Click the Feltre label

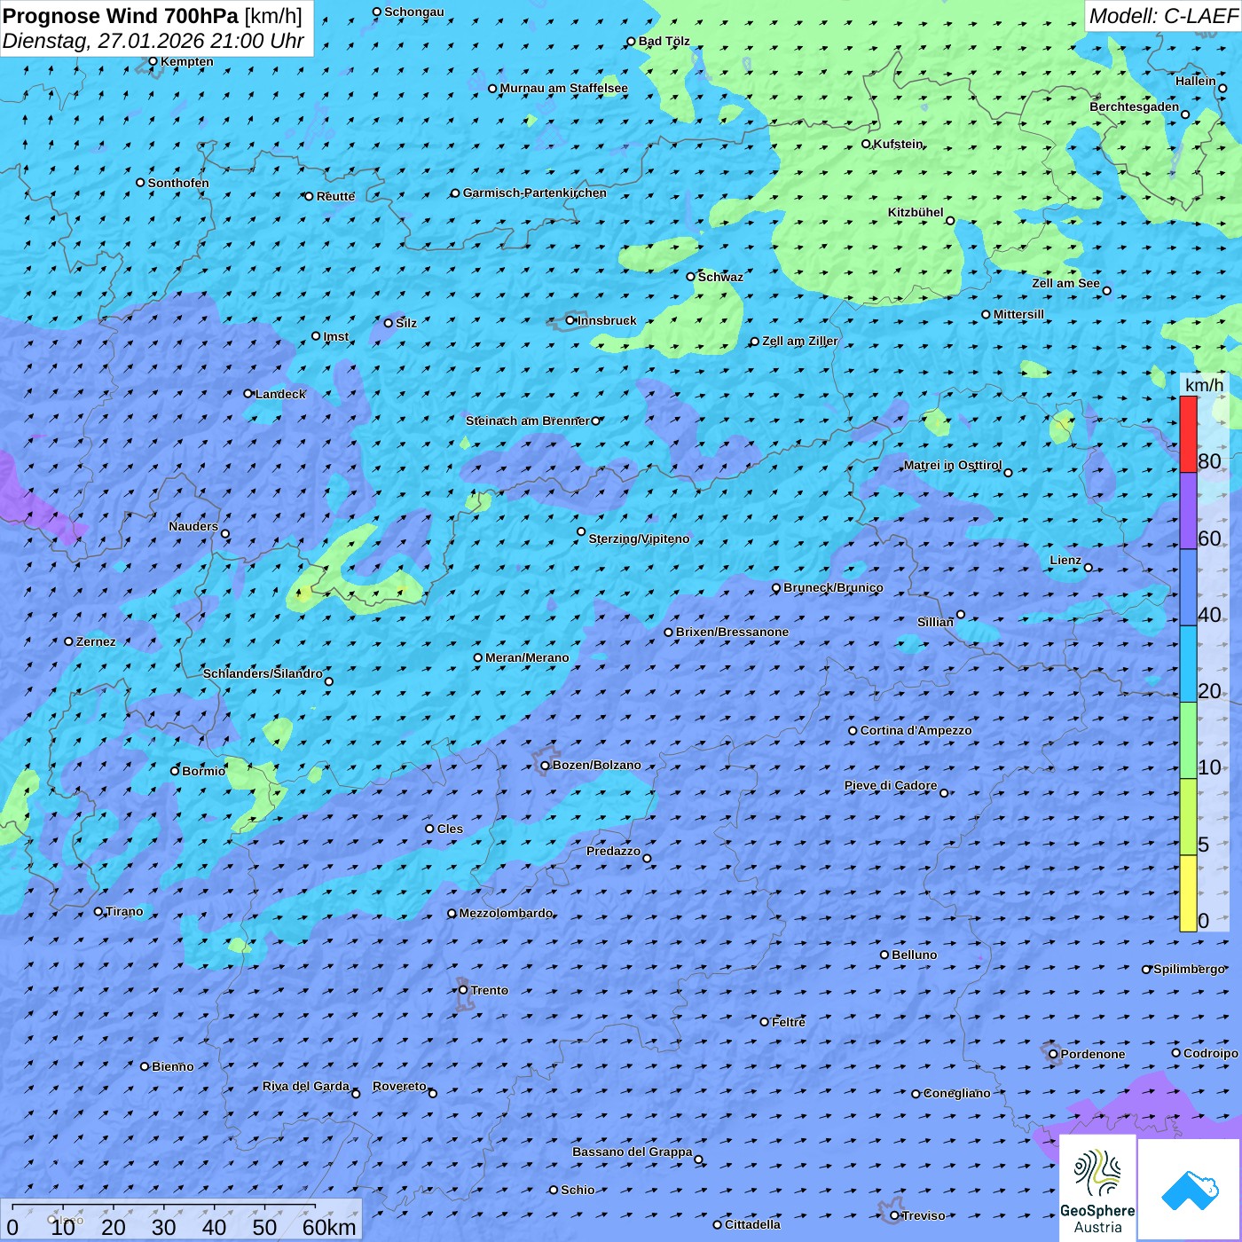[x=789, y=1022]
